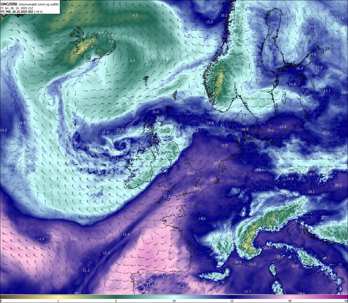Click the color scale tick labeled 5
Viewport: 348px width, 303px height.
click(116, 301)
